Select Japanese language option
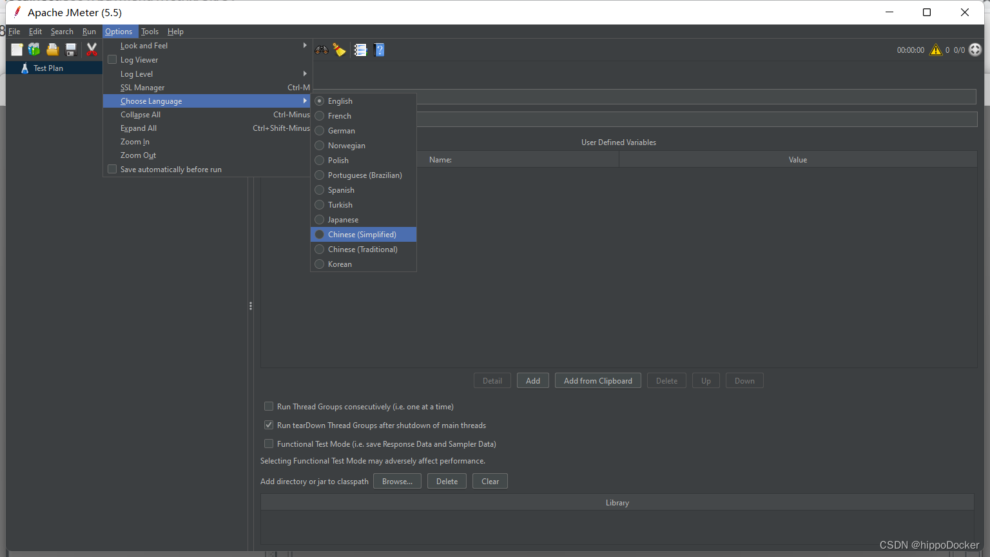The width and height of the screenshot is (990, 557). pos(364,220)
